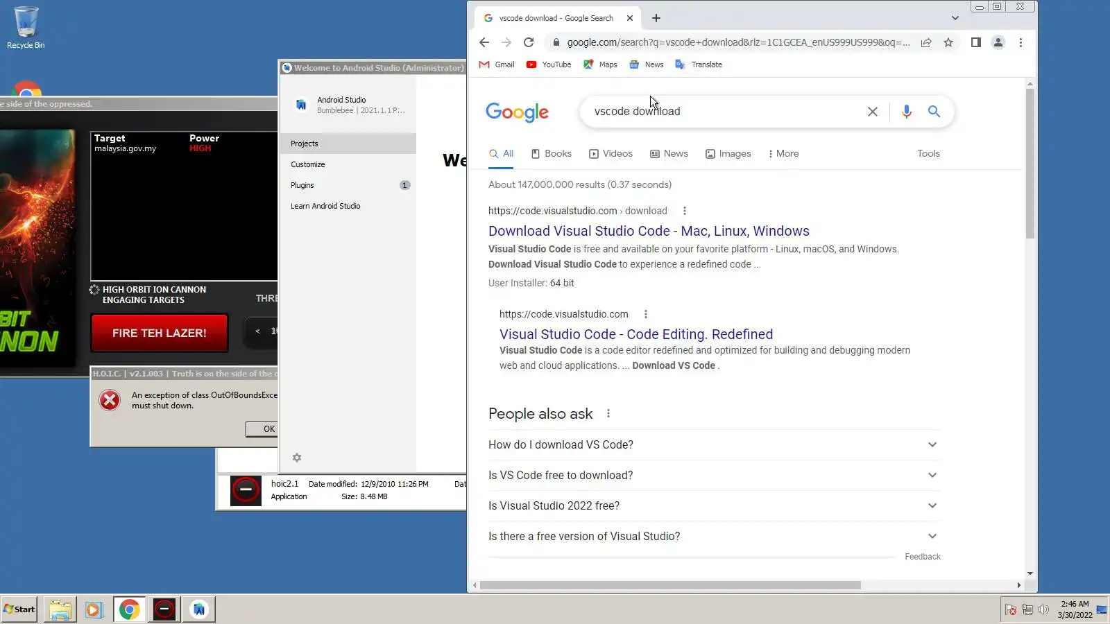Switch to Books results tab
Image resolution: width=1110 pixels, height=624 pixels.
click(552, 154)
